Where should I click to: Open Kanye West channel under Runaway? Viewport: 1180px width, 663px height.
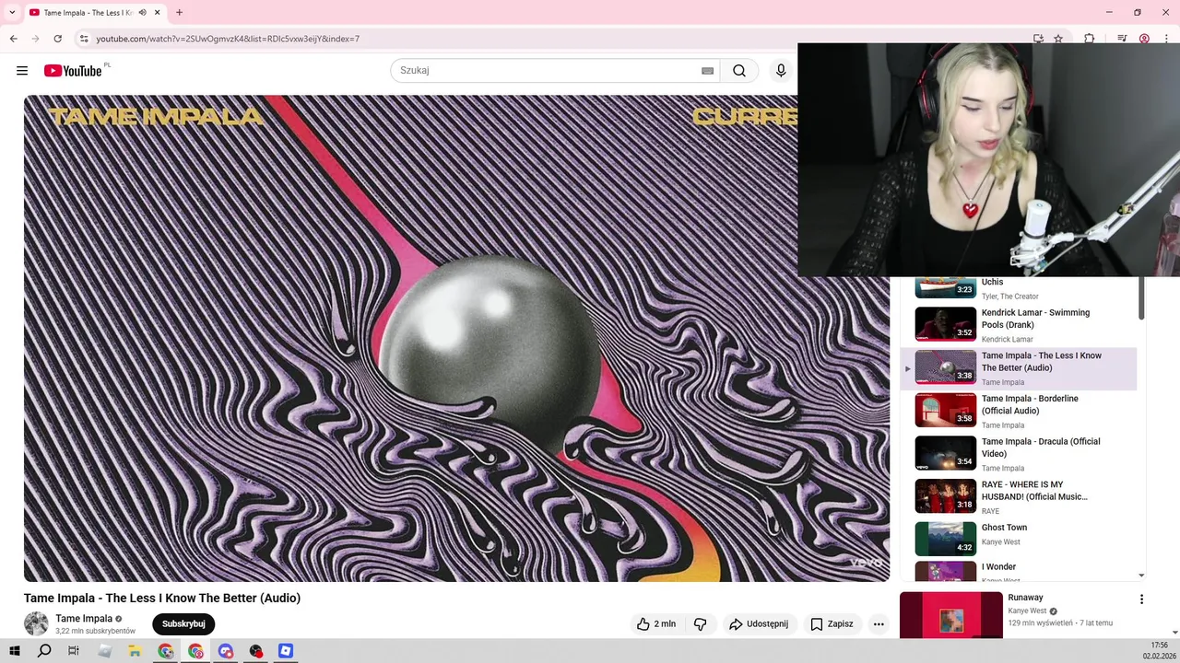pyautogui.click(x=1027, y=611)
